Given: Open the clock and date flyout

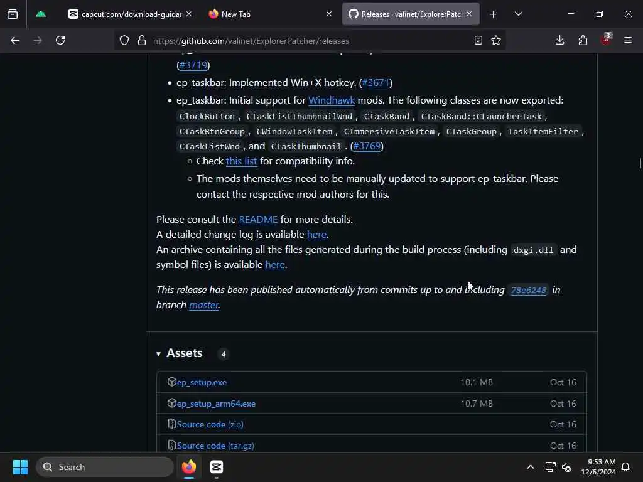Looking at the screenshot, I should click(x=598, y=467).
